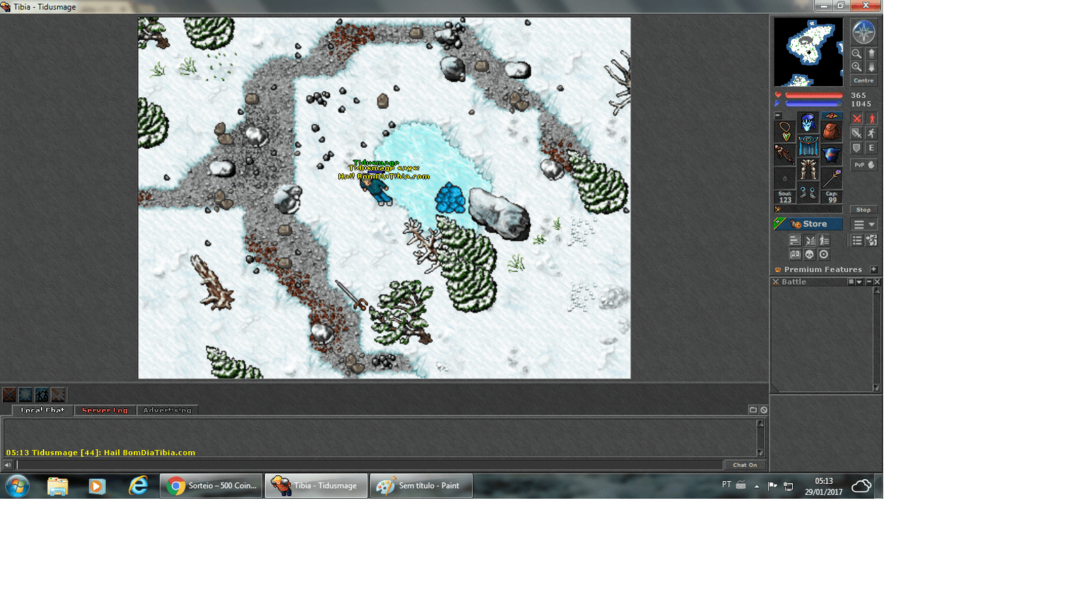Open Battle window options list icon
Image resolution: width=1087 pixels, height=596 pixels.
click(x=851, y=281)
